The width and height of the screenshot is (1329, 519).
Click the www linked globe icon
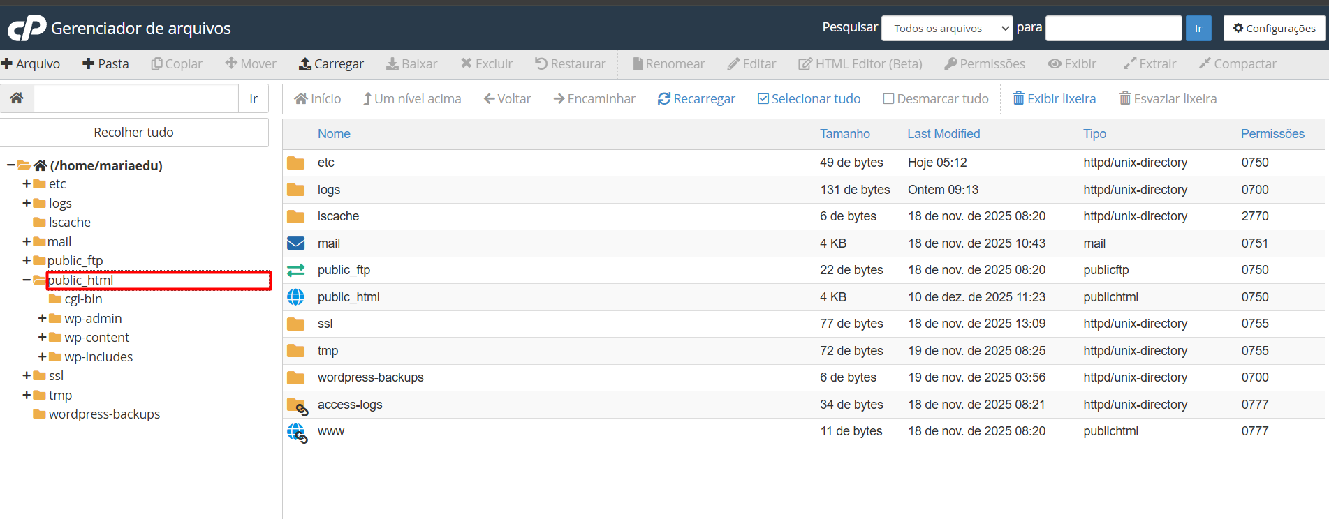(298, 433)
